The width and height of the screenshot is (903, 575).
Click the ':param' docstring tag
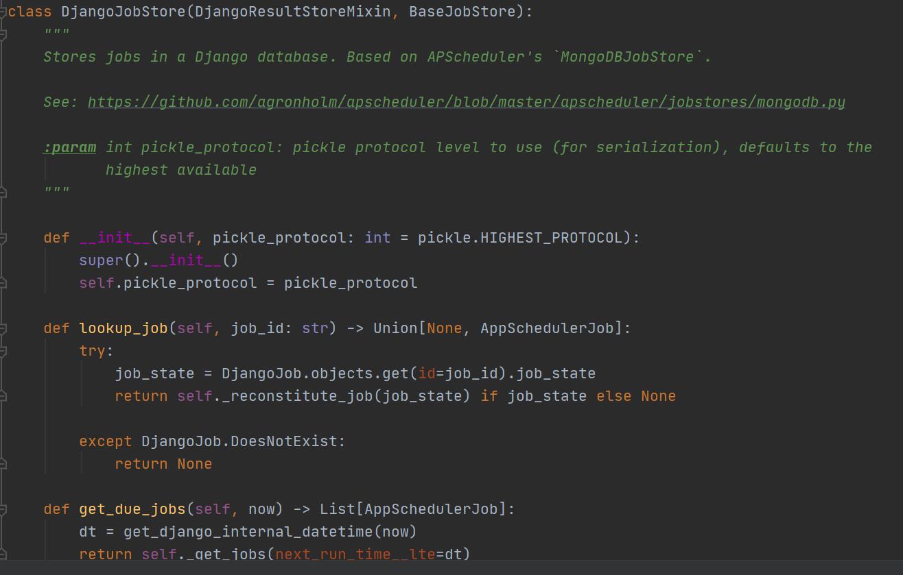70,147
